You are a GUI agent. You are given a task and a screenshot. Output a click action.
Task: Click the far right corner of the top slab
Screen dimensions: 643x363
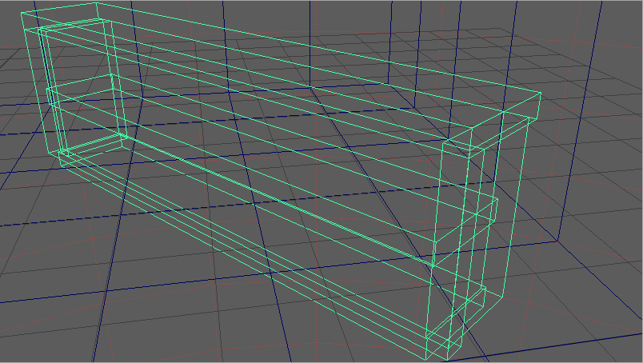tap(542, 94)
